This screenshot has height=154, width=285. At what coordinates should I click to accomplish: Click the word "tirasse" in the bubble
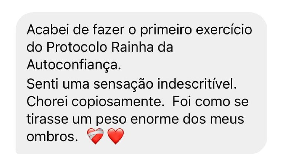coord(47,119)
